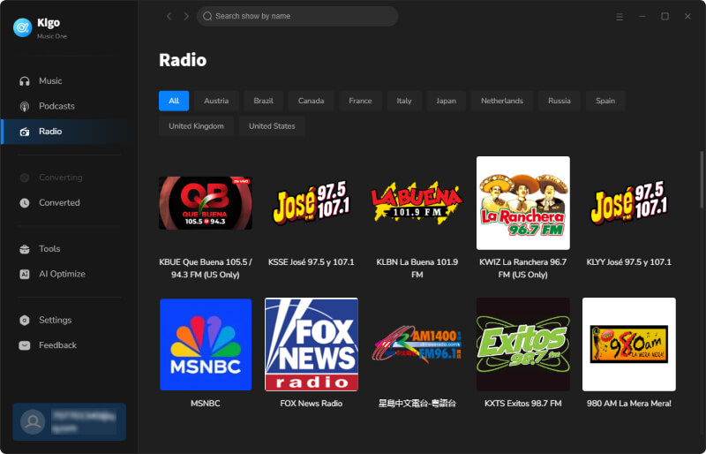This screenshot has width=706, height=454.
Task: Click the KBUE Que Buena 105.5 title text
Action: click(206, 269)
